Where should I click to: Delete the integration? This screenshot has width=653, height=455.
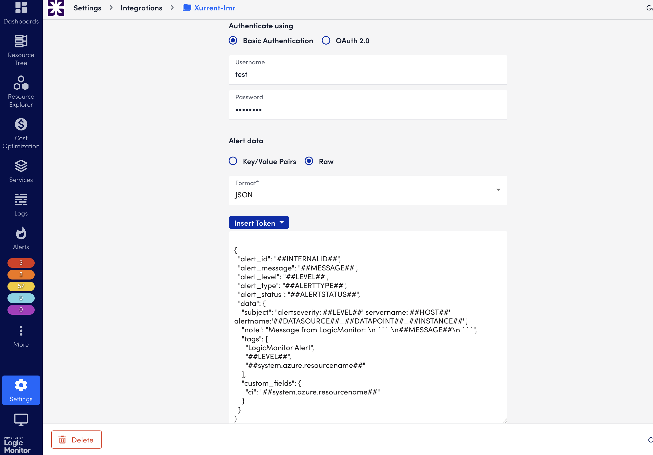76,440
